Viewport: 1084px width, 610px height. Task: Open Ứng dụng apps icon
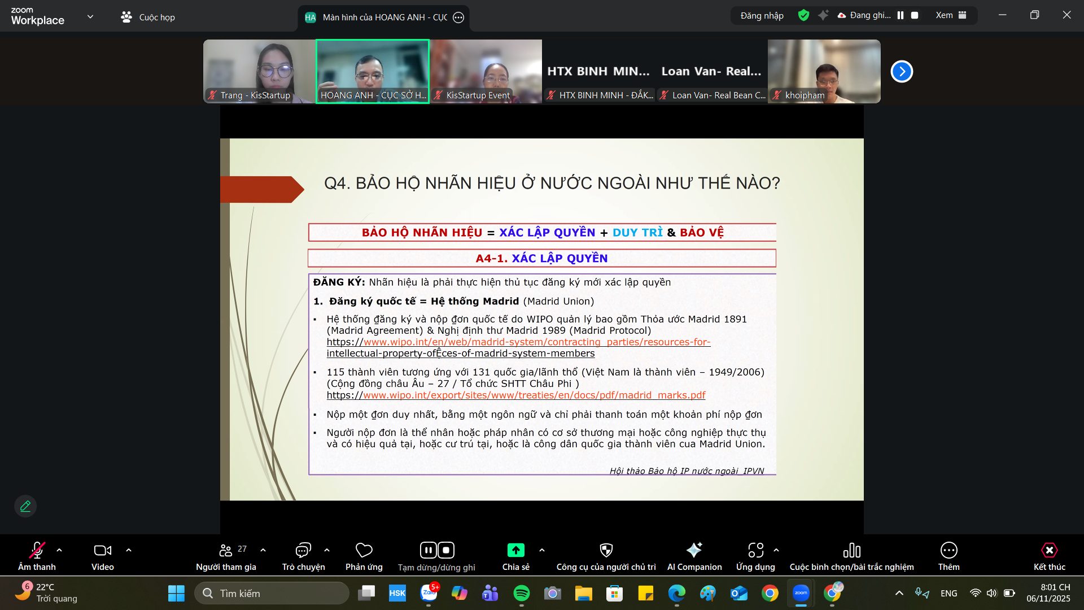[755, 550]
